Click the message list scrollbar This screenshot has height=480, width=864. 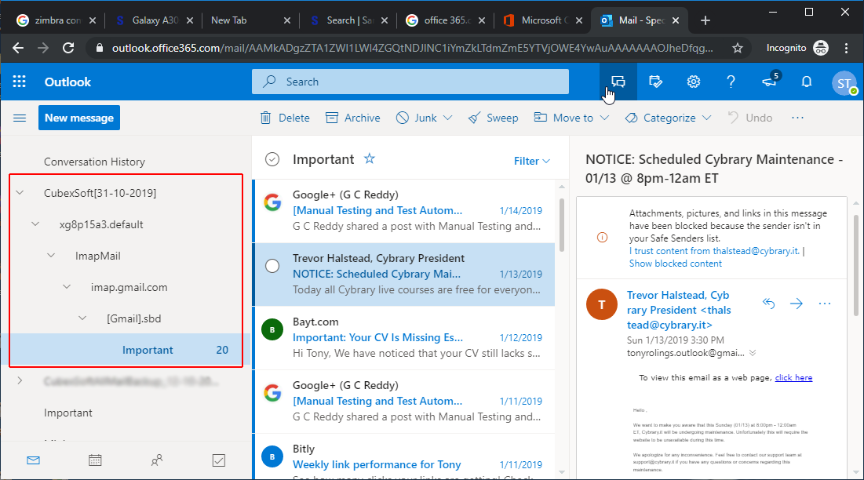562,224
